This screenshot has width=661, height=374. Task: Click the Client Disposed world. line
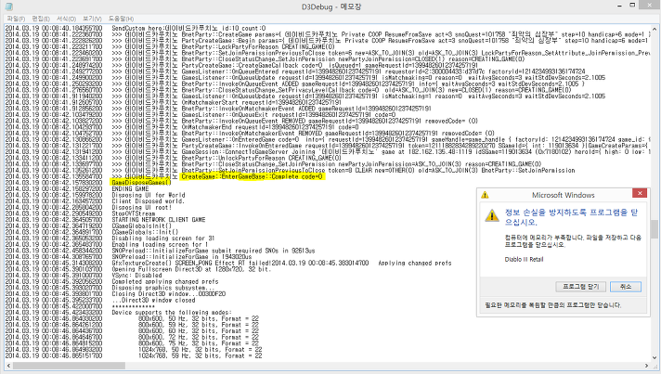click(x=148, y=201)
